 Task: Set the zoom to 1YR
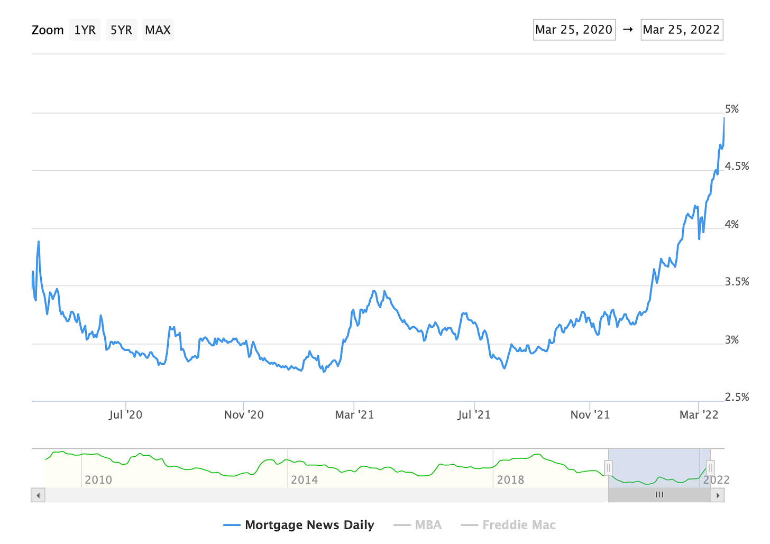click(x=85, y=30)
